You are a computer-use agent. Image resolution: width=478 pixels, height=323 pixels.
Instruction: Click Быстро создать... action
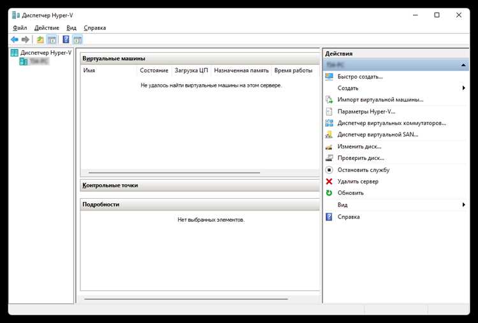click(360, 77)
